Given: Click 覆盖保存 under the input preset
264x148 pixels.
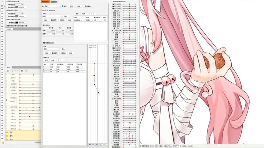Looking at the screenshot, I should (x=54, y=20).
